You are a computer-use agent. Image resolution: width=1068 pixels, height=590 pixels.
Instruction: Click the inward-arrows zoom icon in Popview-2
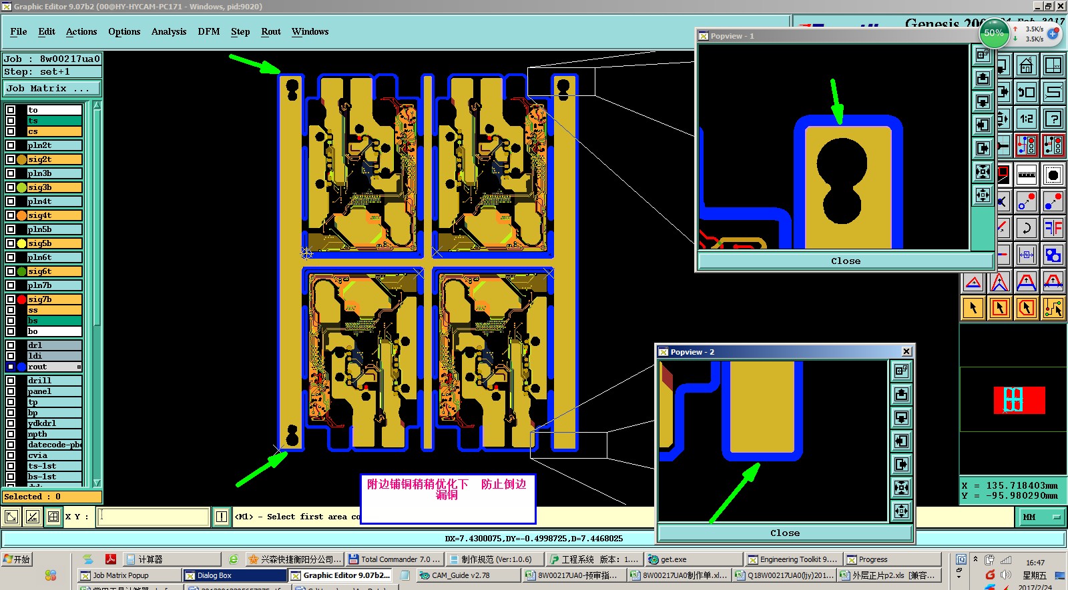(x=901, y=487)
